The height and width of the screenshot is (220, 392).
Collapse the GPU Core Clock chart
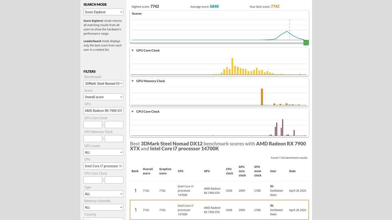pos(132,50)
